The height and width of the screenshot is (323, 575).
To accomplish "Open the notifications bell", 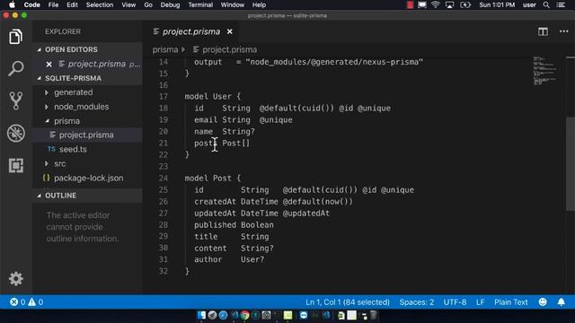I will pos(561,302).
